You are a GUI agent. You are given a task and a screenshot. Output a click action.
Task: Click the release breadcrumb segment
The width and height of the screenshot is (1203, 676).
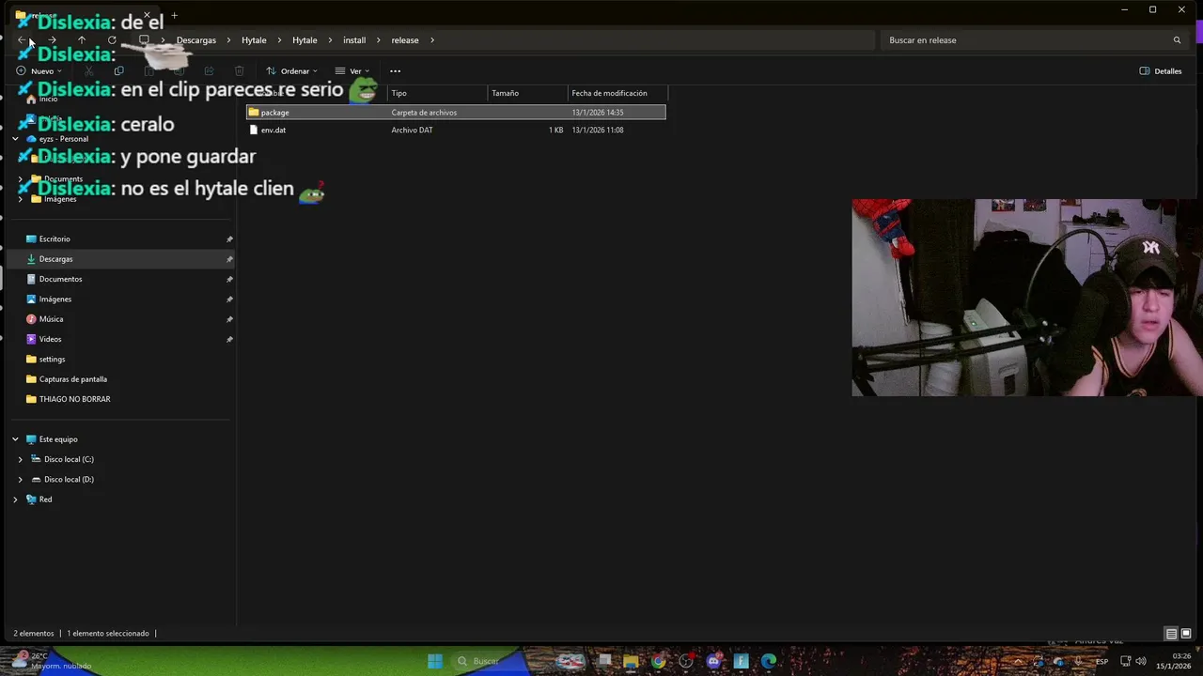[x=405, y=40]
